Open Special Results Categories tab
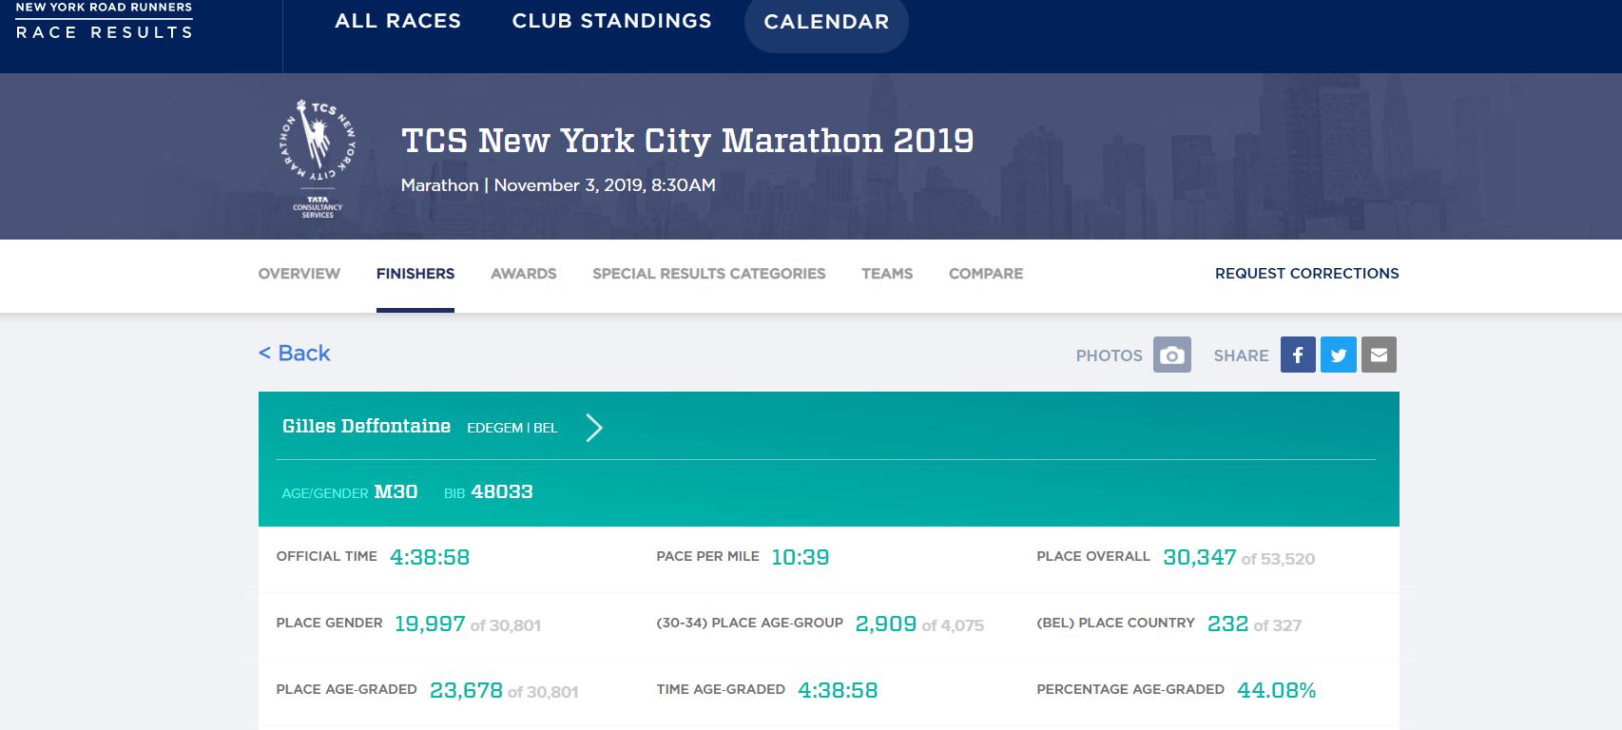This screenshot has height=730, width=1622. 709,274
